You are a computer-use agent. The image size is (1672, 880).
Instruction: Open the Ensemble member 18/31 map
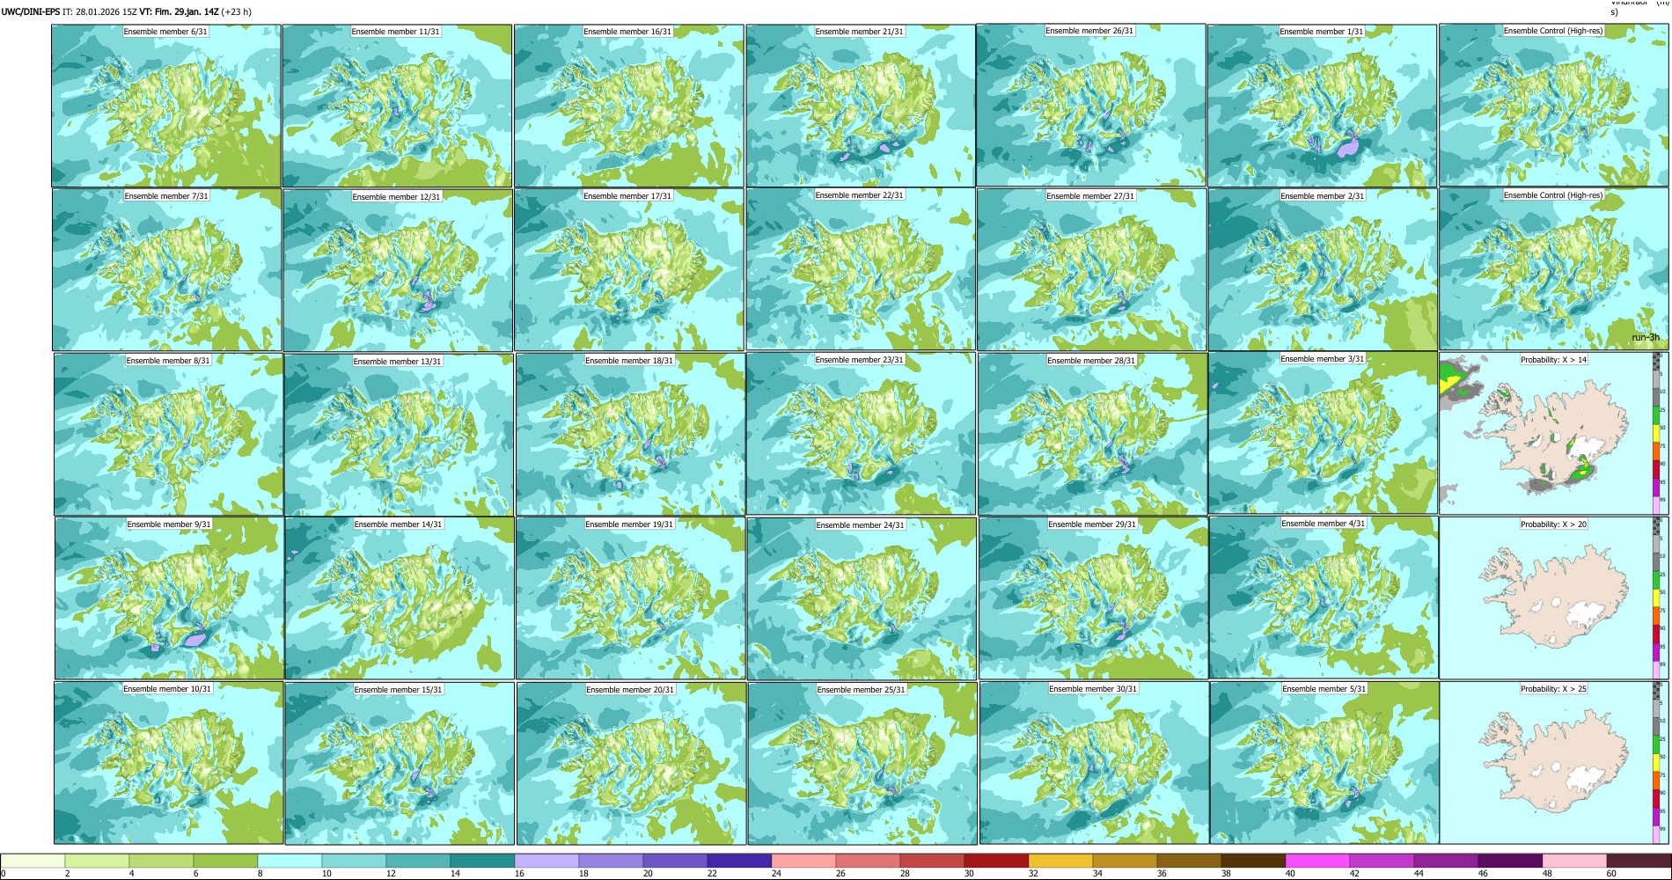point(630,435)
